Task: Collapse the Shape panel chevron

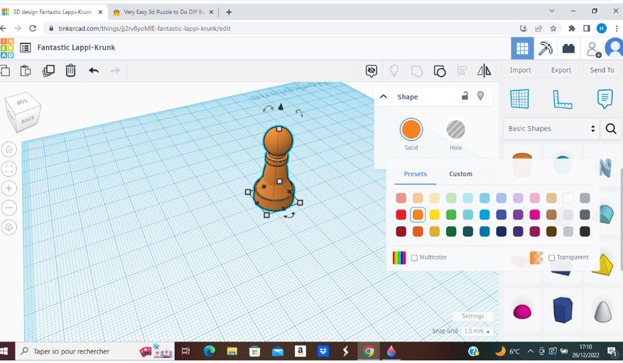Action: tap(383, 96)
